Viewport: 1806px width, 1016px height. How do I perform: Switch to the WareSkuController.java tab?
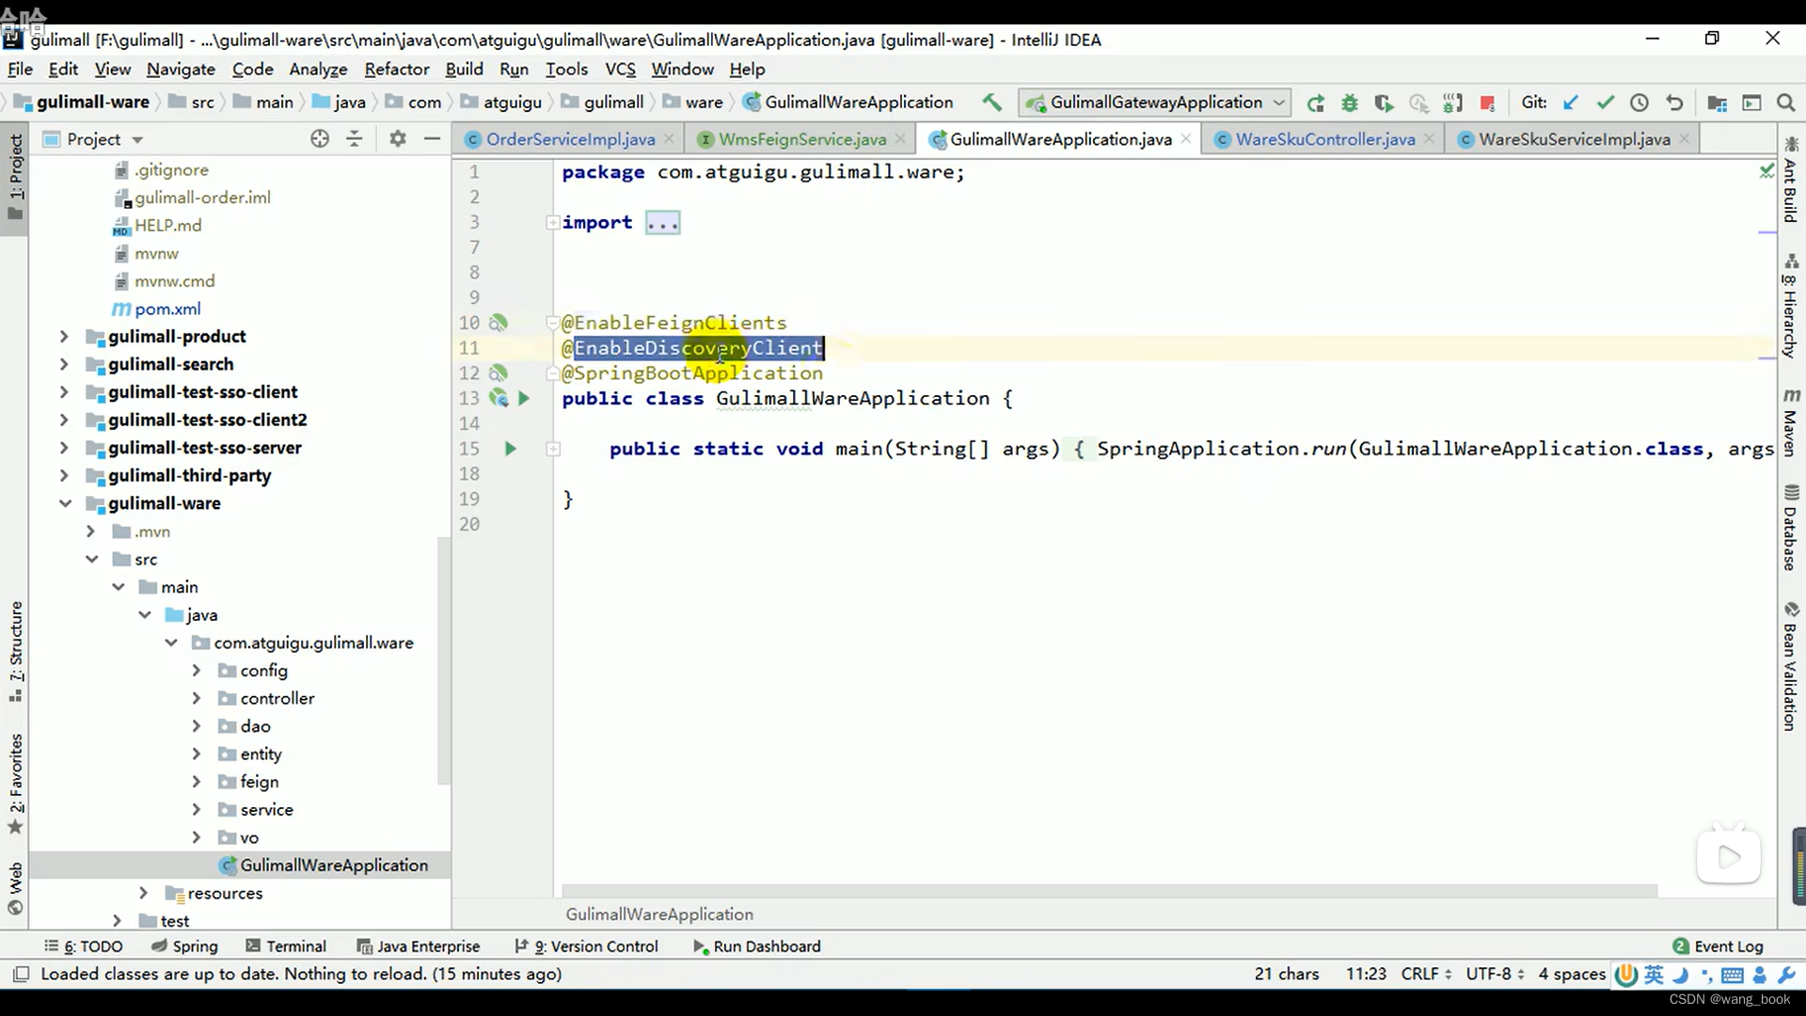pyautogui.click(x=1323, y=139)
